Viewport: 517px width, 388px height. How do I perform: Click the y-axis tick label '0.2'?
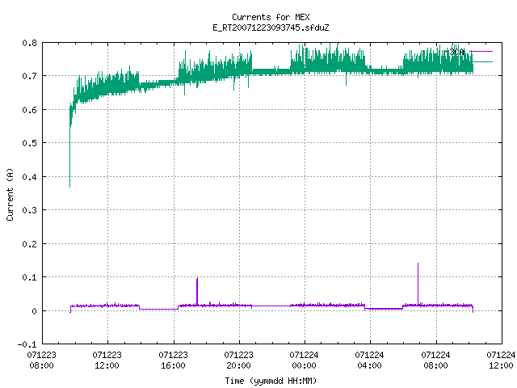point(29,244)
